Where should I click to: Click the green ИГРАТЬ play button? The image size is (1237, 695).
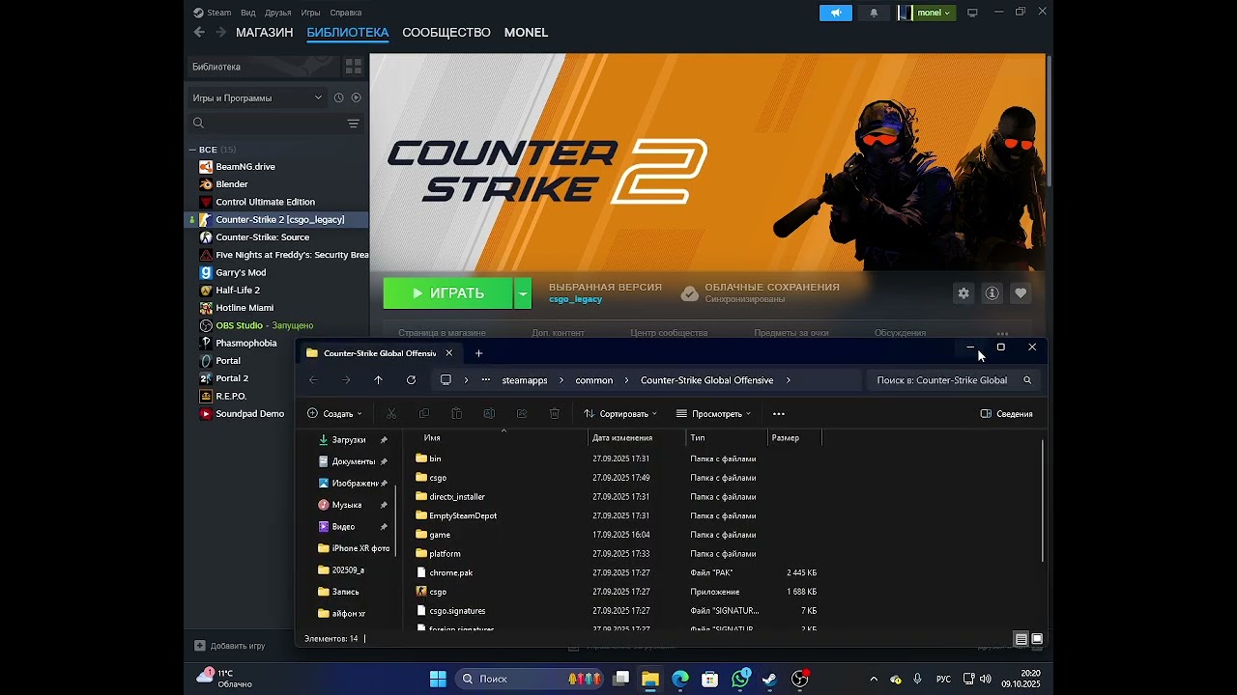tap(448, 293)
